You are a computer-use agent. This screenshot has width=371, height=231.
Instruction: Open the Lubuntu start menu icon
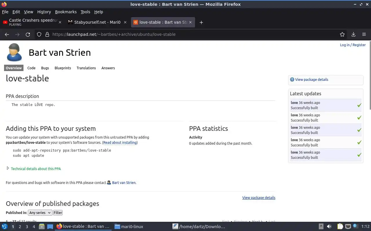(4, 226)
